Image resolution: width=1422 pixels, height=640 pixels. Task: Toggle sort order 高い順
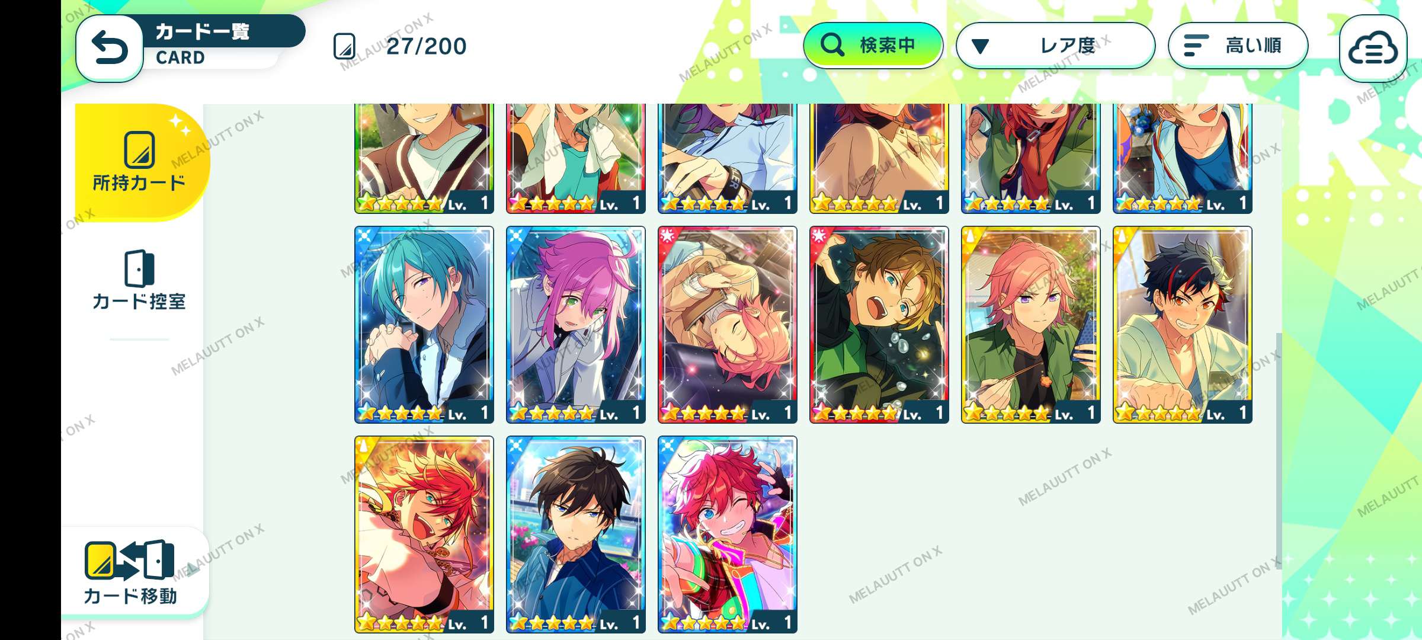tap(1238, 46)
